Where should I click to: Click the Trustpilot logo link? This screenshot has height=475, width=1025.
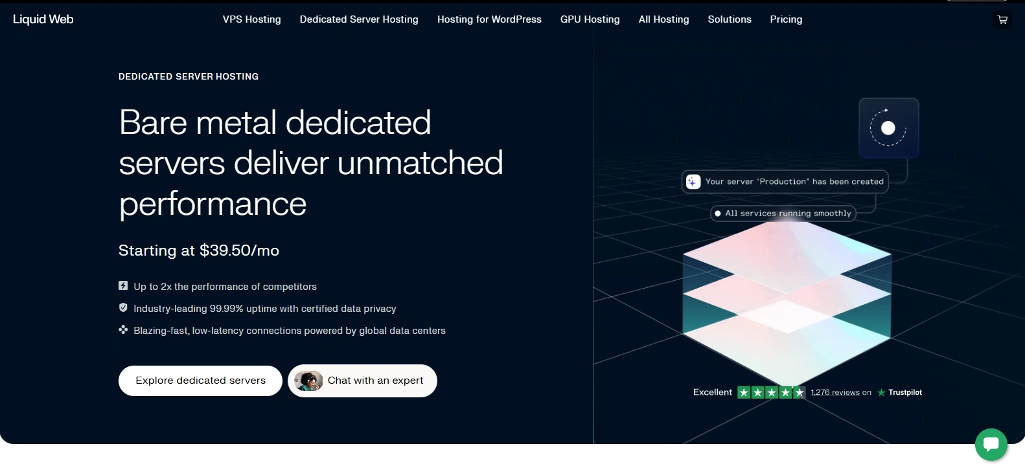click(899, 392)
